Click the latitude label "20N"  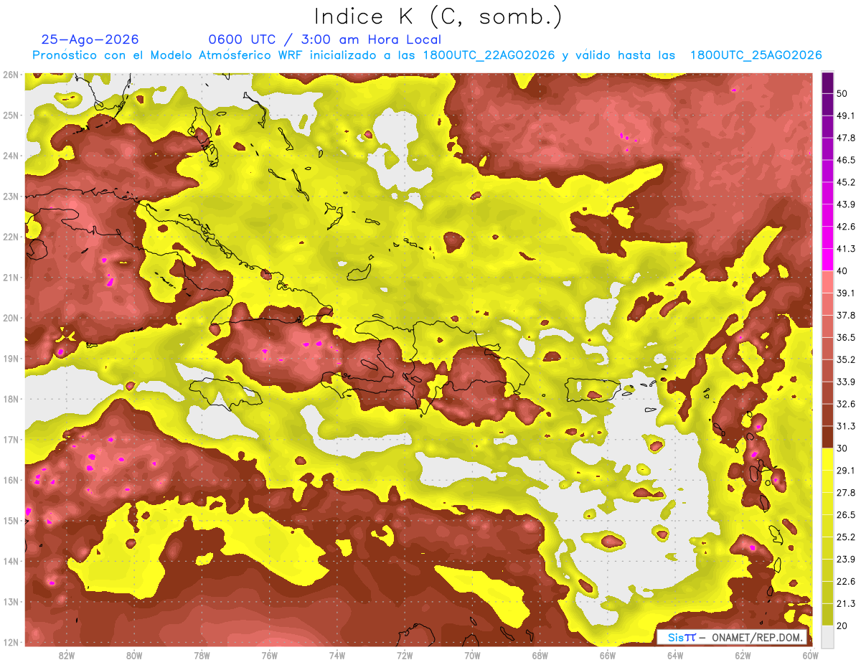[10, 318]
